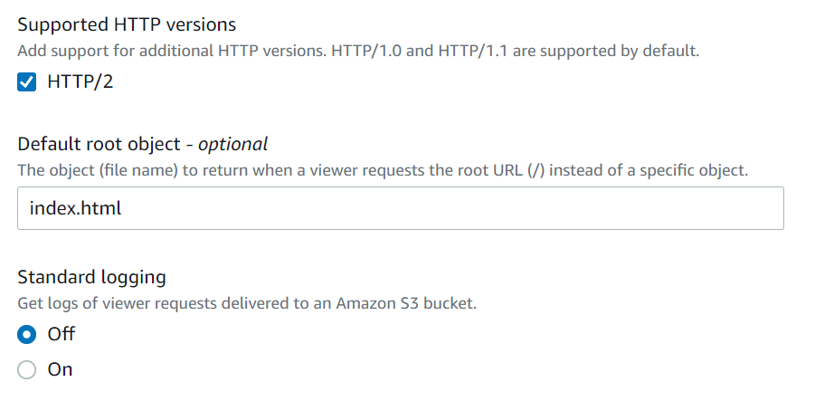Select the Off radio button for logging
The height and width of the screenshot is (401, 815).
[27, 334]
